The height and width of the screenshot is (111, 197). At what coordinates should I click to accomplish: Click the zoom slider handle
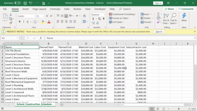[x=179, y=109]
